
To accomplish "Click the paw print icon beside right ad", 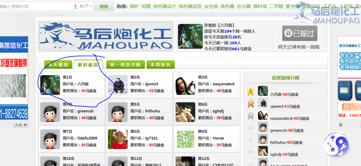I will pyautogui.click(x=341, y=125).
